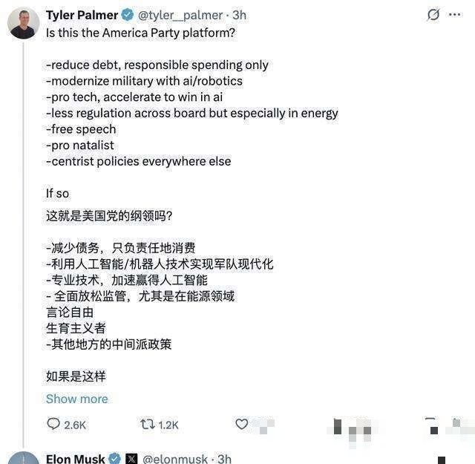475x464 pixels.
Task: Open Tyler Palmer's profile picture
Action: tap(24, 23)
